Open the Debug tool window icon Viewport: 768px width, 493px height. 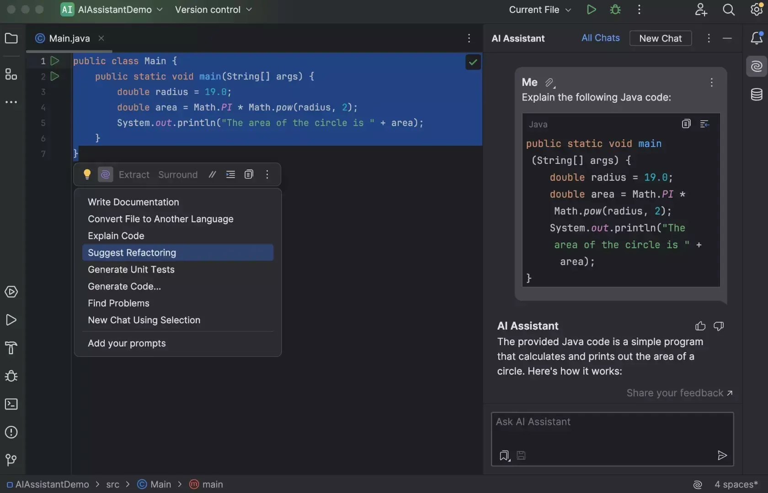pos(11,376)
